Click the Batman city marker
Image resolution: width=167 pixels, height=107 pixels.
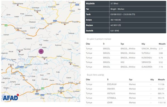pos(61,93)
